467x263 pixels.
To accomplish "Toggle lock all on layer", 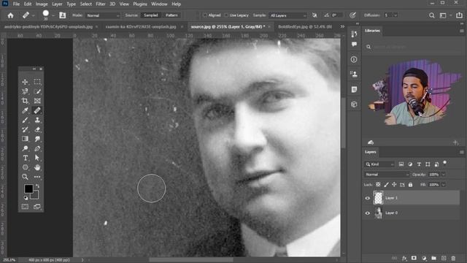I will [x=410, y=185].
